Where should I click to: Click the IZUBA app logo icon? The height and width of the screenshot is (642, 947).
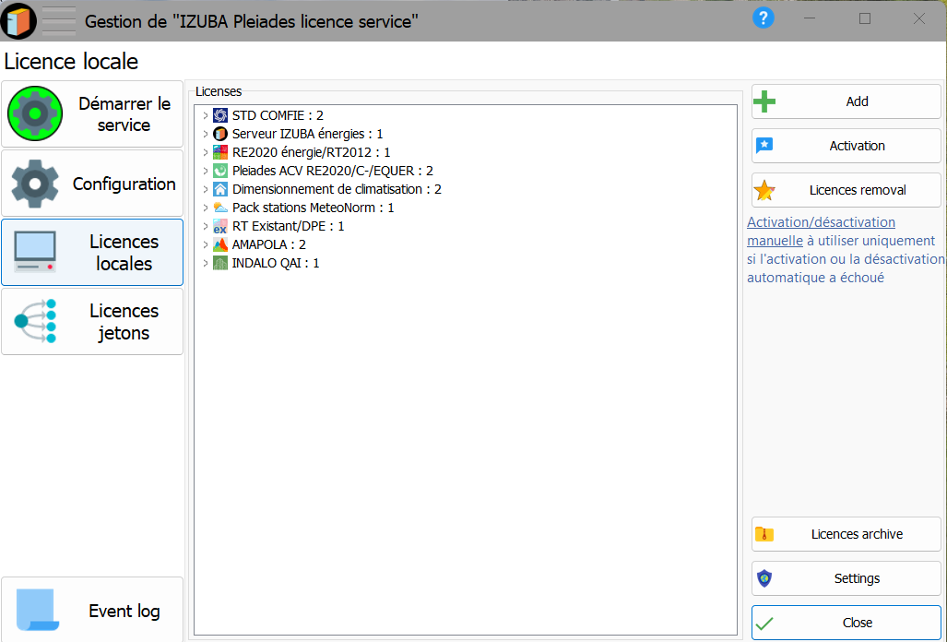click(x=18, y=20)
